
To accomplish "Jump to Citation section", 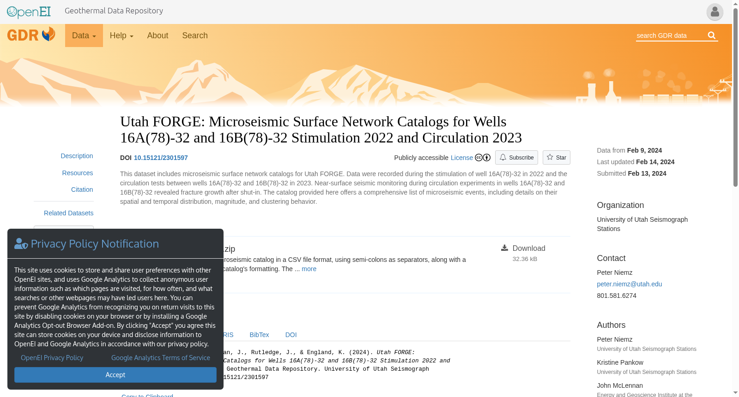I will click(82, 190).
